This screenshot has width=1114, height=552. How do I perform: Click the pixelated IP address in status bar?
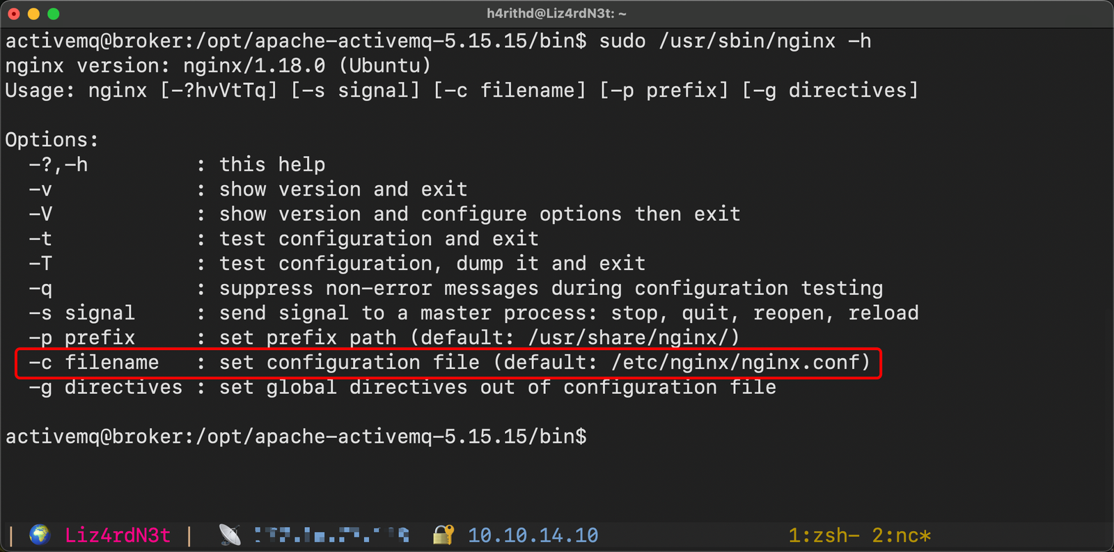(331, 535)
